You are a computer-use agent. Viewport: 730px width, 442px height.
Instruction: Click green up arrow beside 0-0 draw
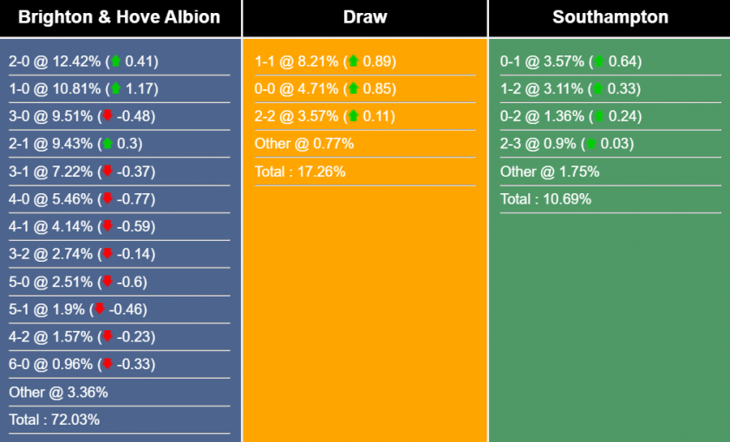(353, 88)
